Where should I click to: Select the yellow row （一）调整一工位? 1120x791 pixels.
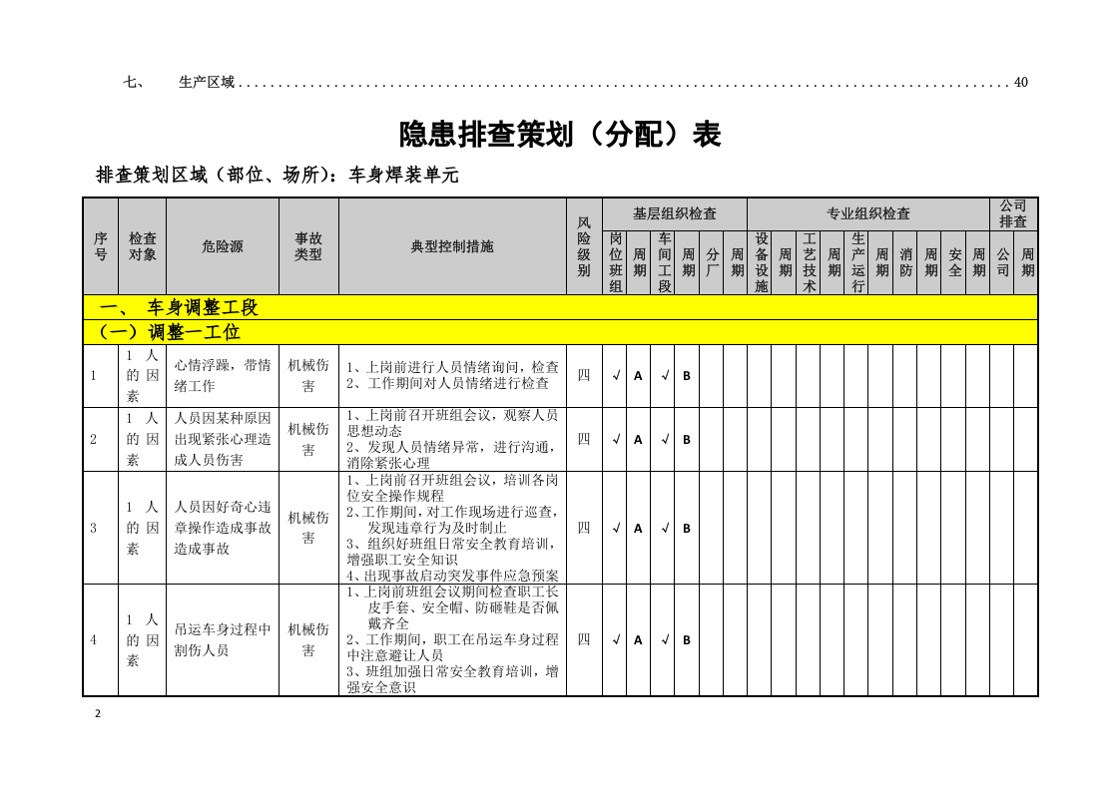[560, 332]
